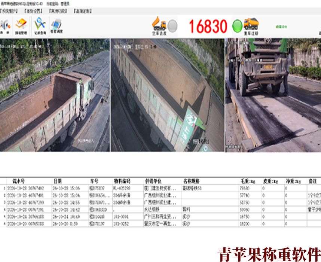This screenshot has width=321, height=262.
Task: Click the 净重:kg column header
Action: coord(293,181)
